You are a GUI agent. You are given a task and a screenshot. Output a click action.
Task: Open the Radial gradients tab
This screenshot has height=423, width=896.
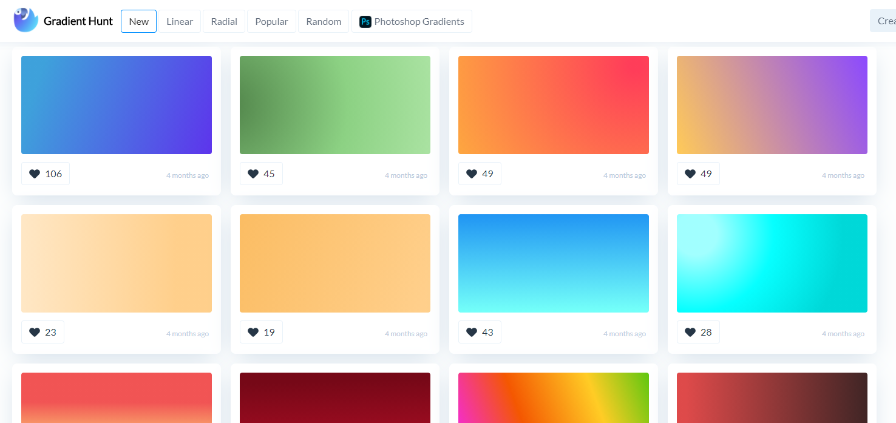click(224, 21)
